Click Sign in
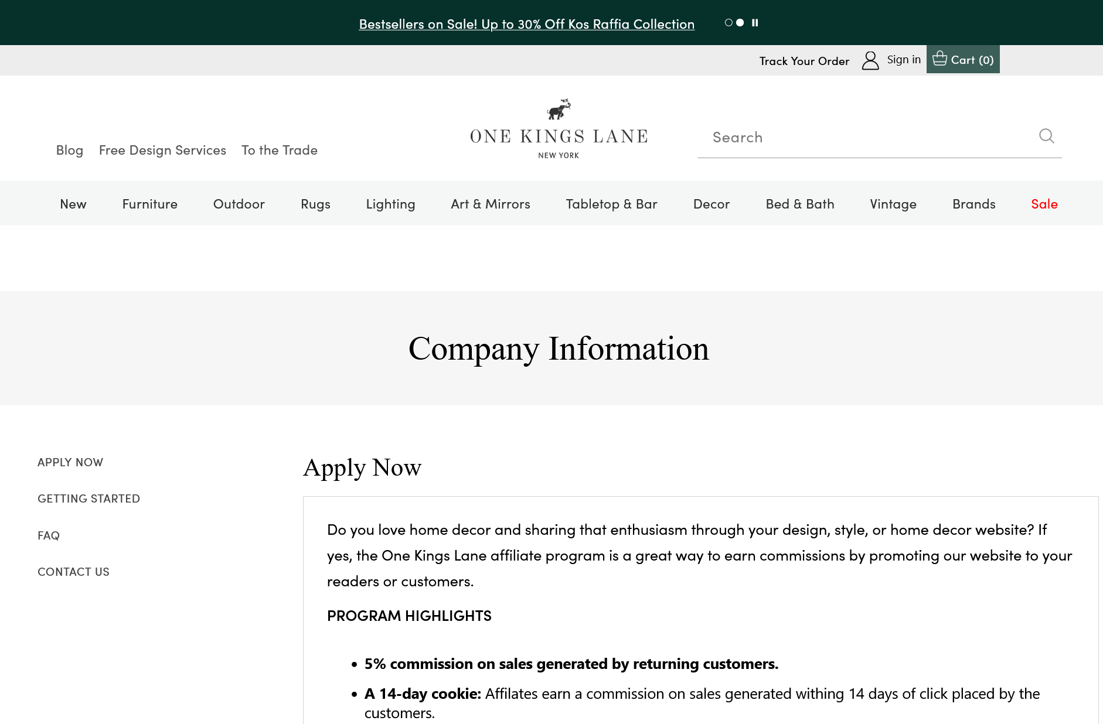The height and width of the screenshot is (724, 1103). tap(904, 60)
